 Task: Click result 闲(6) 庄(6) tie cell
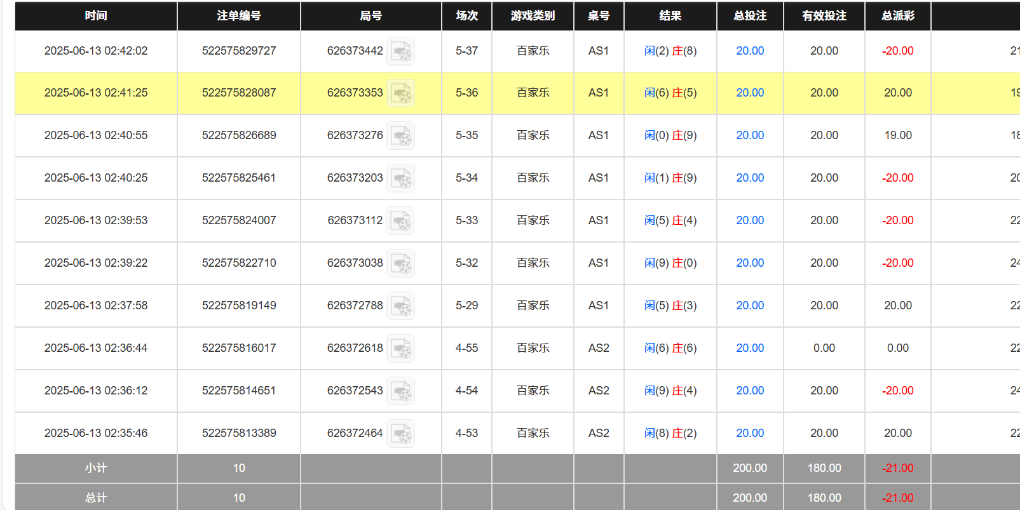pyautogui.click(x=670, y=348)
